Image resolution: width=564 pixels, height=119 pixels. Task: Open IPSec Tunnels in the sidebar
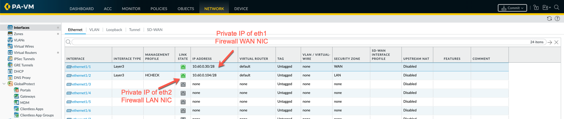pos(24,59)
